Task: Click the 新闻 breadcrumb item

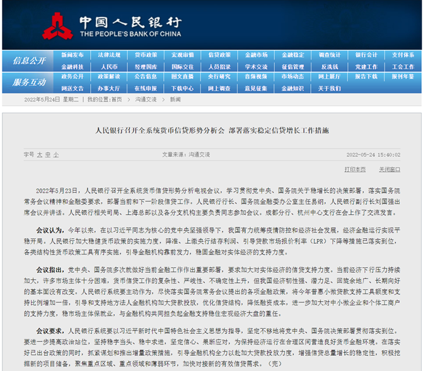Action: click(175, 100)
